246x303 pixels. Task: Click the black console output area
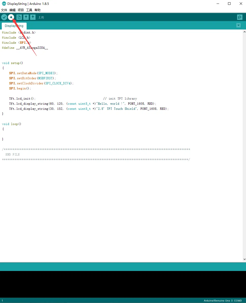[x=123, y=284]
